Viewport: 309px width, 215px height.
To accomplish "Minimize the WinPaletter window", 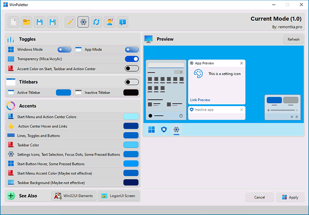I will click(x=274, y=5).
